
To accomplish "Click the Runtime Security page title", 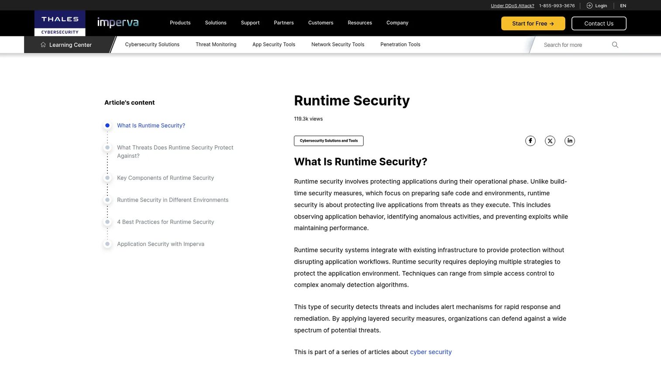I will click(x=352, y=101).
